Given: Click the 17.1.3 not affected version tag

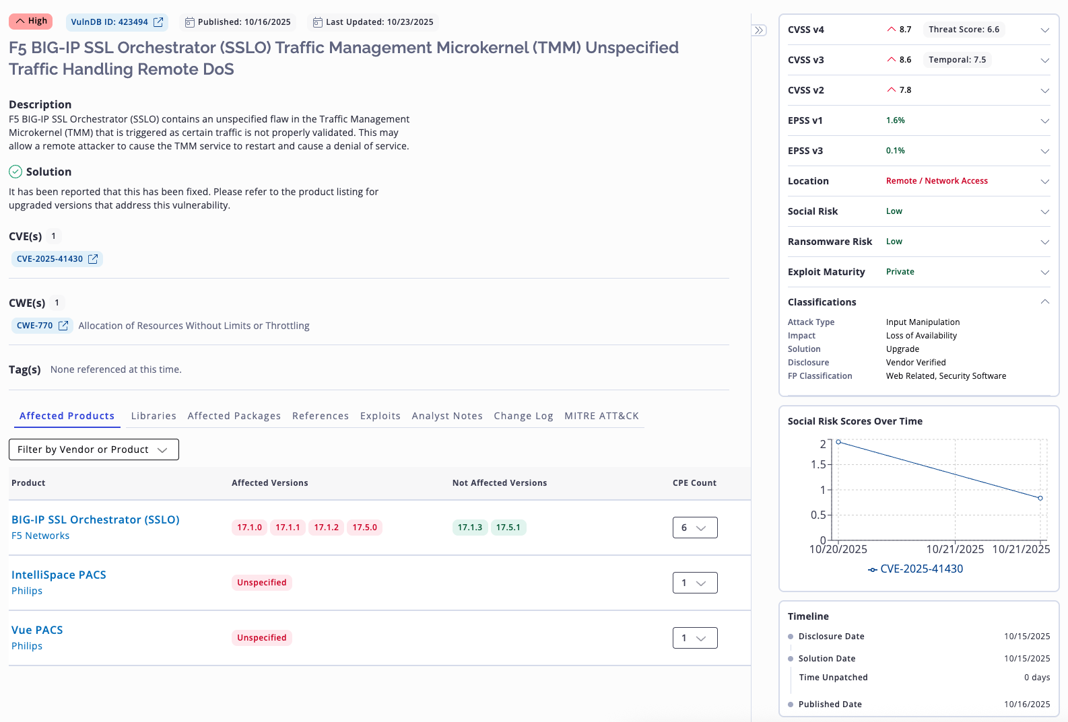Looking at the screenshot, I should point(470,528).
